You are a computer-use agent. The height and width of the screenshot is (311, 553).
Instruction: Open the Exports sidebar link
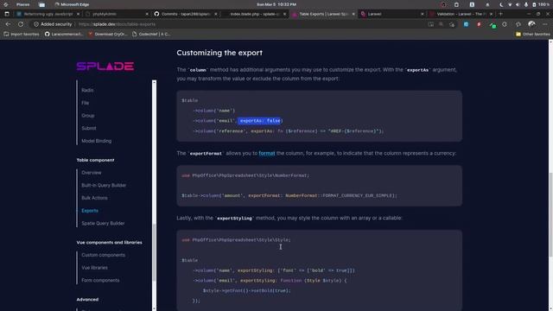[90, 211]
